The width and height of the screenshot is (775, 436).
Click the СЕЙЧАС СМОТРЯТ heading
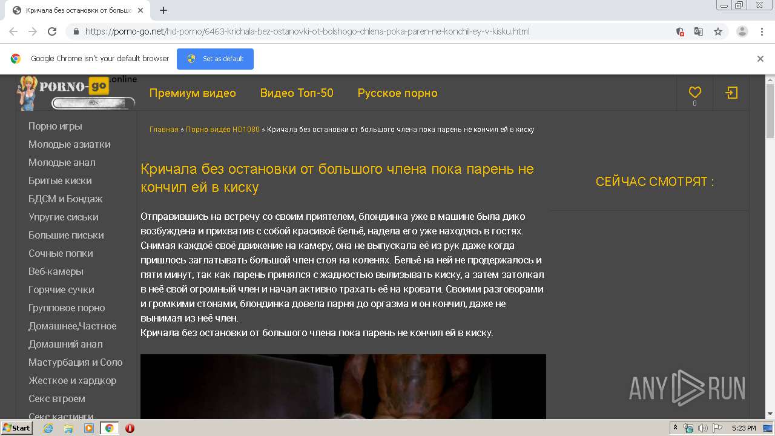pyautogui.click(x=655, y=182)
